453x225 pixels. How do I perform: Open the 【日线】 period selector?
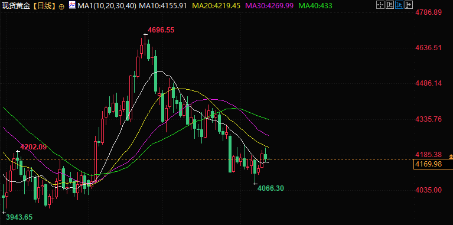pyautogui.click(x=44, y=6)
